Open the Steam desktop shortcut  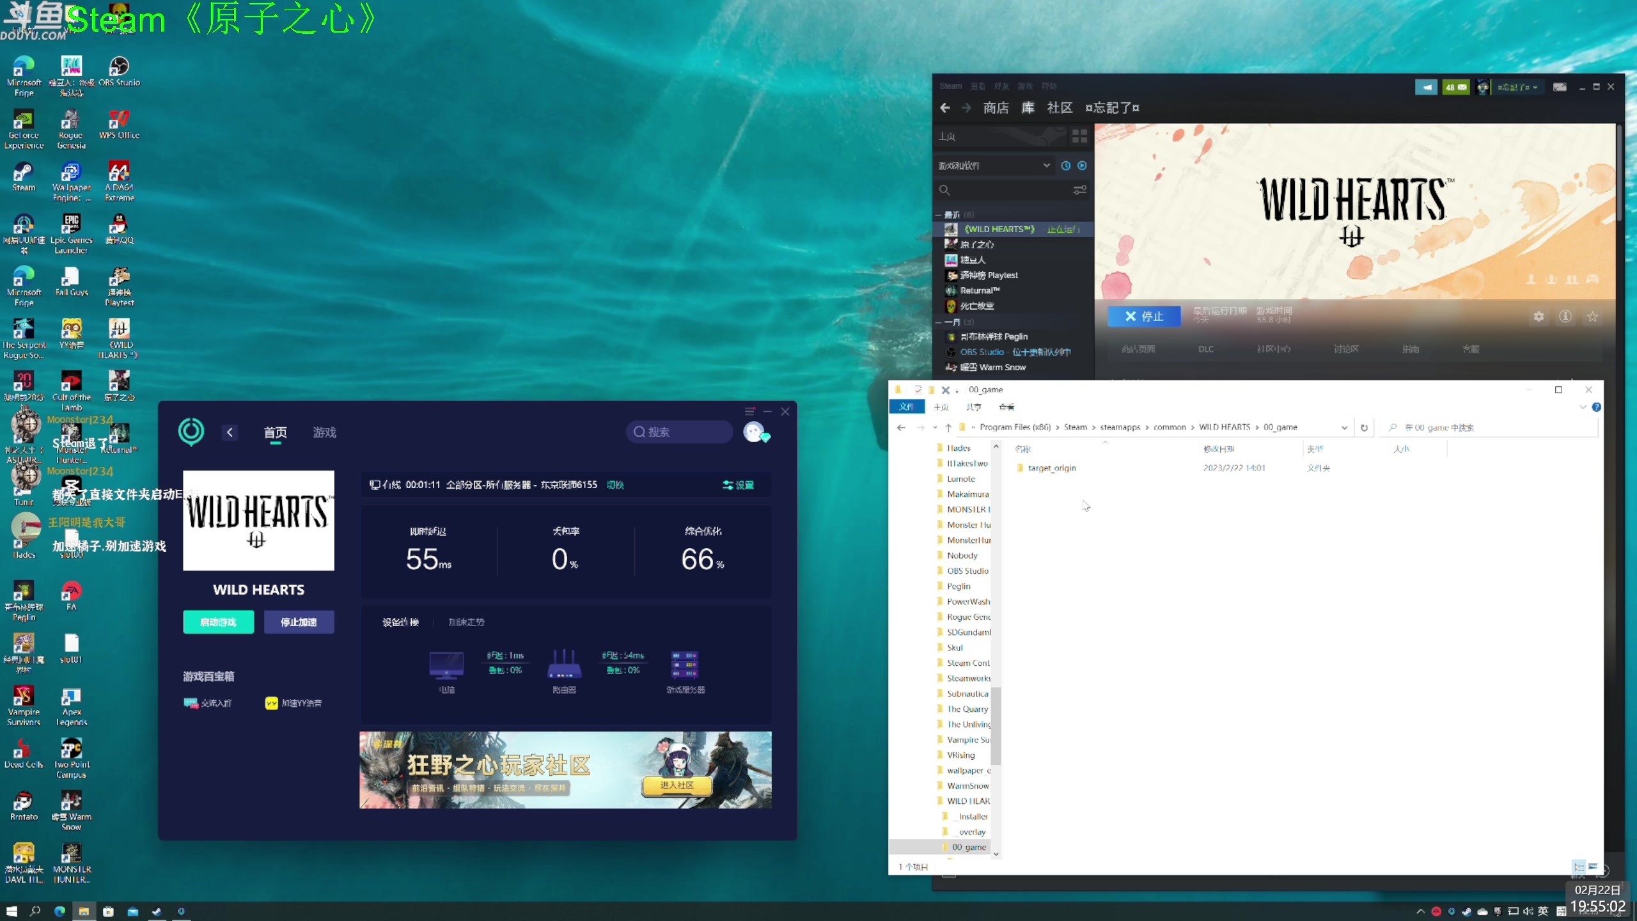coord(24,176)
